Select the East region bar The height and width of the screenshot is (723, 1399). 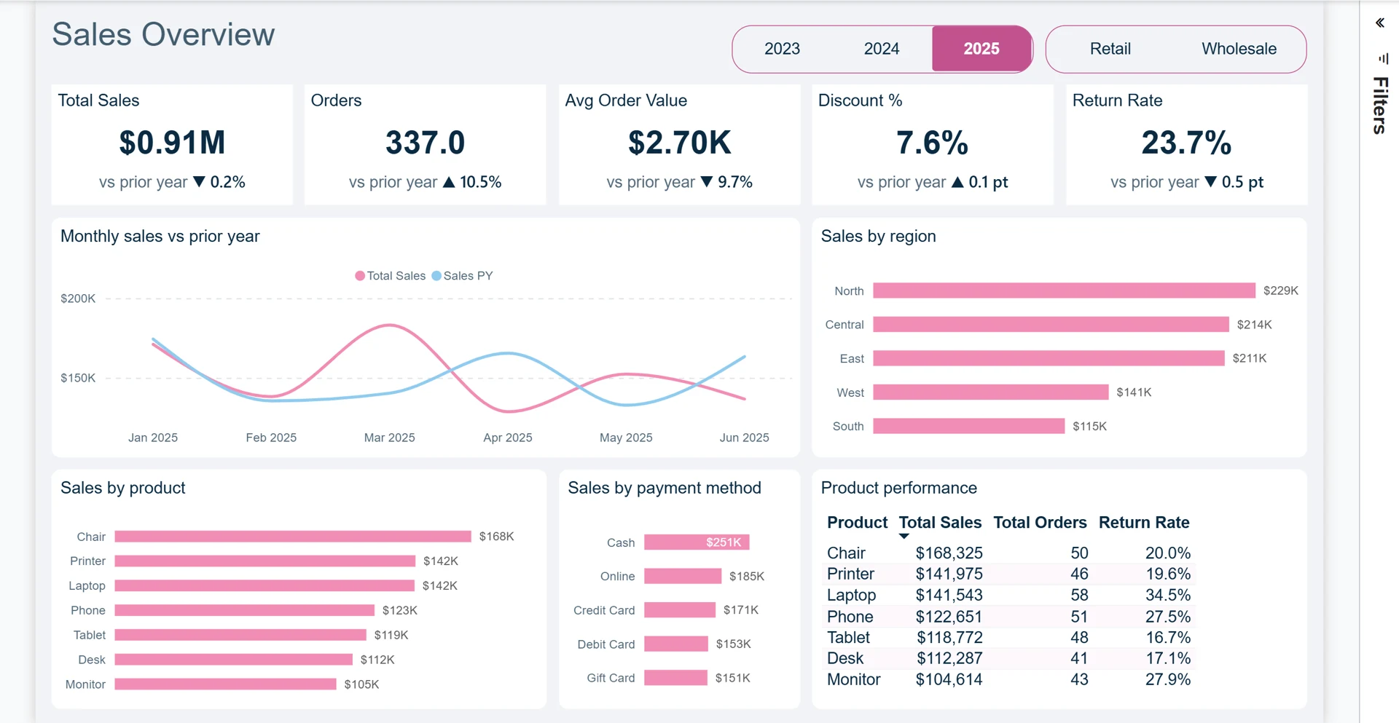point(1049,358)
